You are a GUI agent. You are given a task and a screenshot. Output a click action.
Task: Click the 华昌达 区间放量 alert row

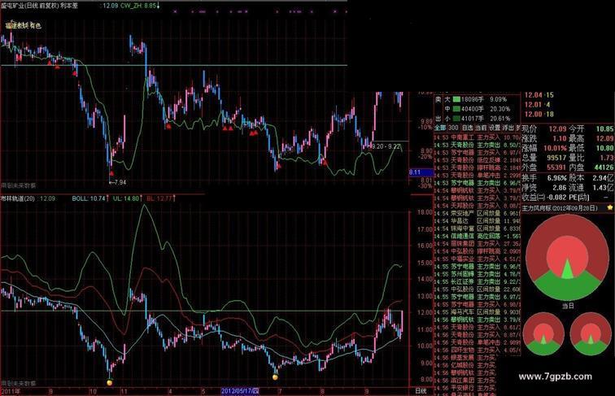478,221
